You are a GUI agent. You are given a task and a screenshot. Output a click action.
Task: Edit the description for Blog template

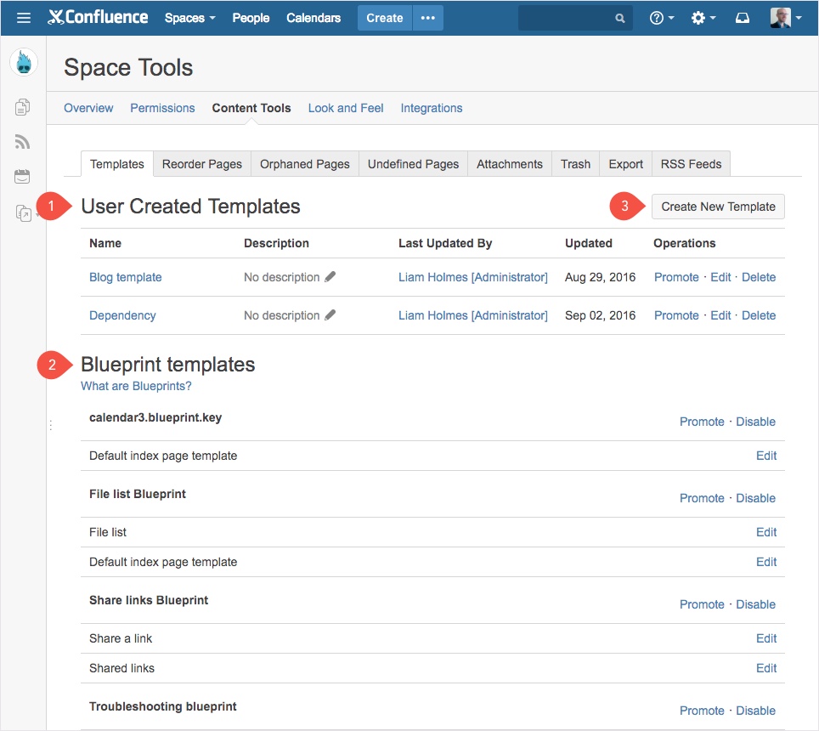tap(330, 276)
